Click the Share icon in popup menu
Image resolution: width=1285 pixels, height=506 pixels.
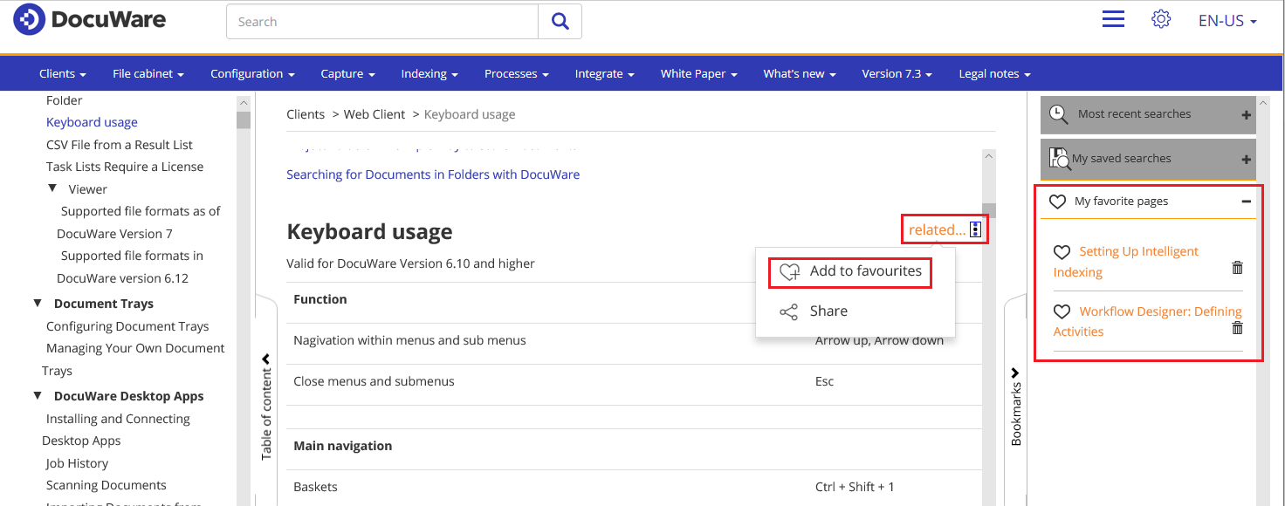pyautogui.click(x=788, y=311)
